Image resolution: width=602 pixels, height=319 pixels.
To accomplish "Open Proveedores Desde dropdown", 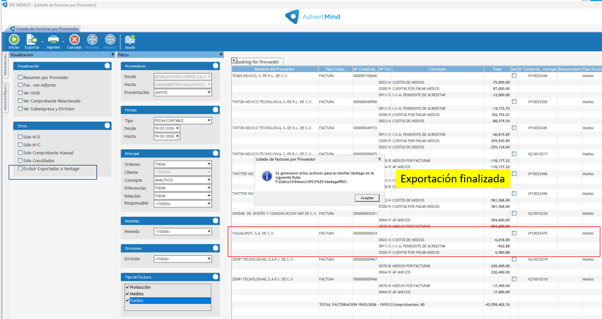I will click(x=209, y=77).
